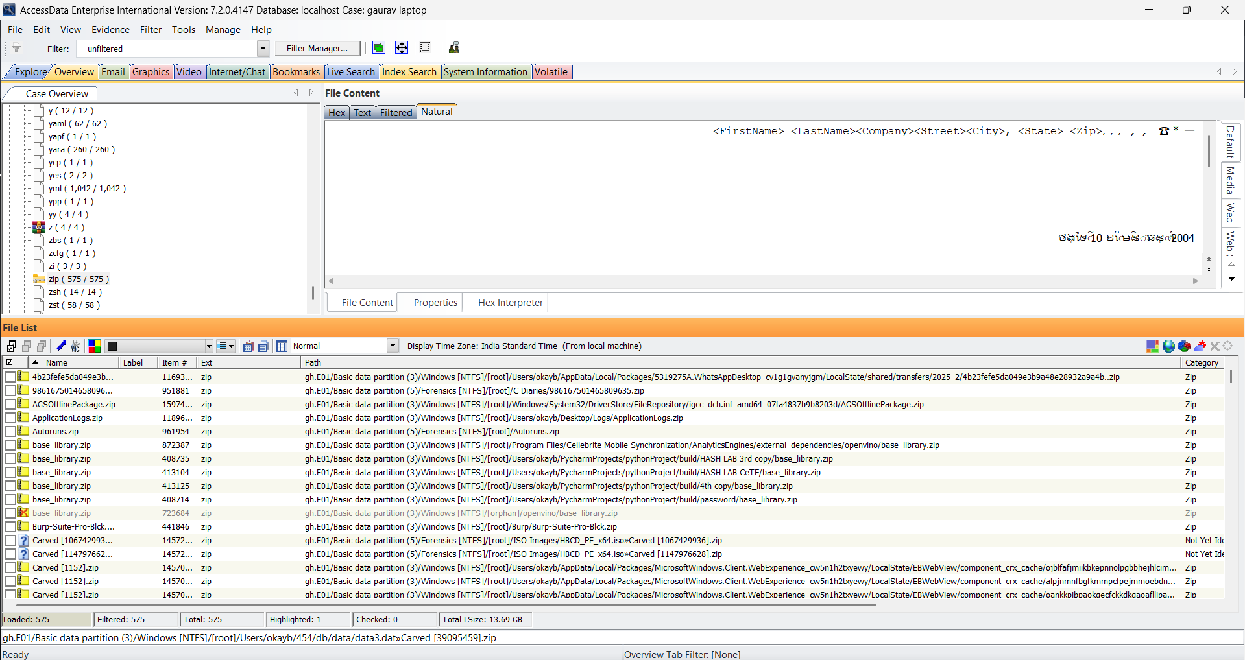Click the zip icon on Autoruns.zip row
The width and height of the screenshot is (1245, 660).
23,431
